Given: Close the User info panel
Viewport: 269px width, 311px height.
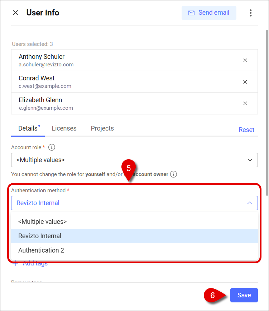Looking at the screenshot, I should pos(15,13).
